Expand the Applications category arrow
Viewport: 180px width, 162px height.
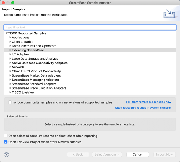coord(10,38)
